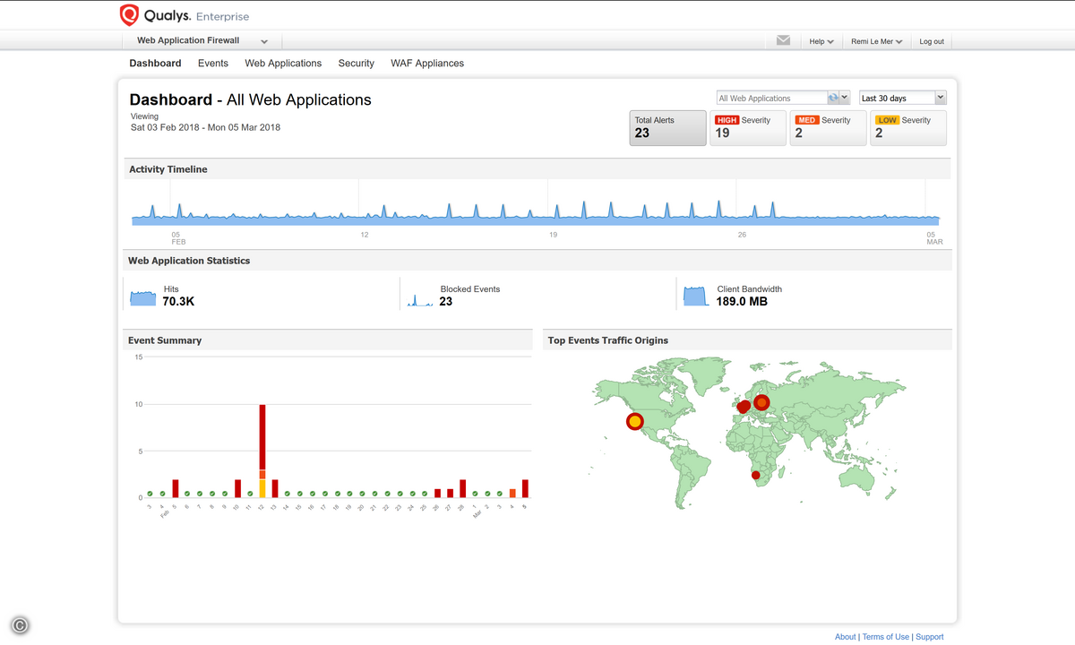
Task: Click the Blocked Events sparkline icon
Action: coord(420,298)
